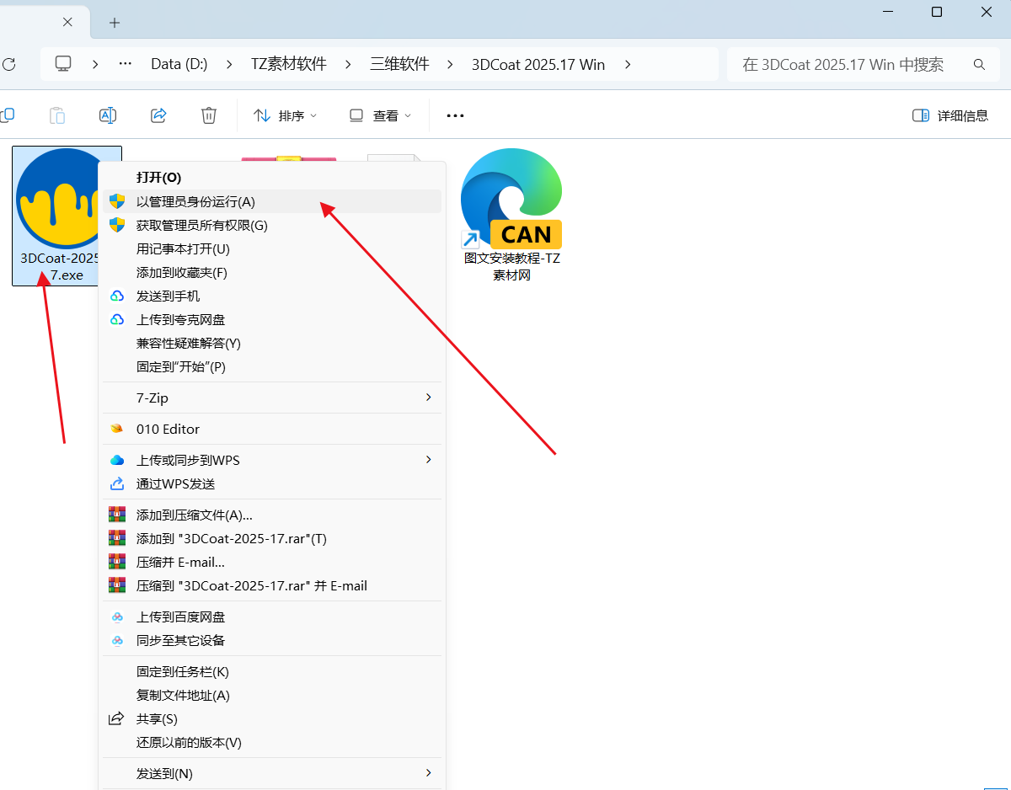
Task: Expand the 7-Zip submenu
Action: pyautogui.click(x=272, y=398)
